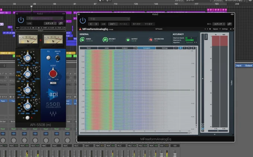This screenshot has height=157, width=253.
Task: Click the Analyzer tab in EQ graph toolbar
Action: [x=125, y=48]
